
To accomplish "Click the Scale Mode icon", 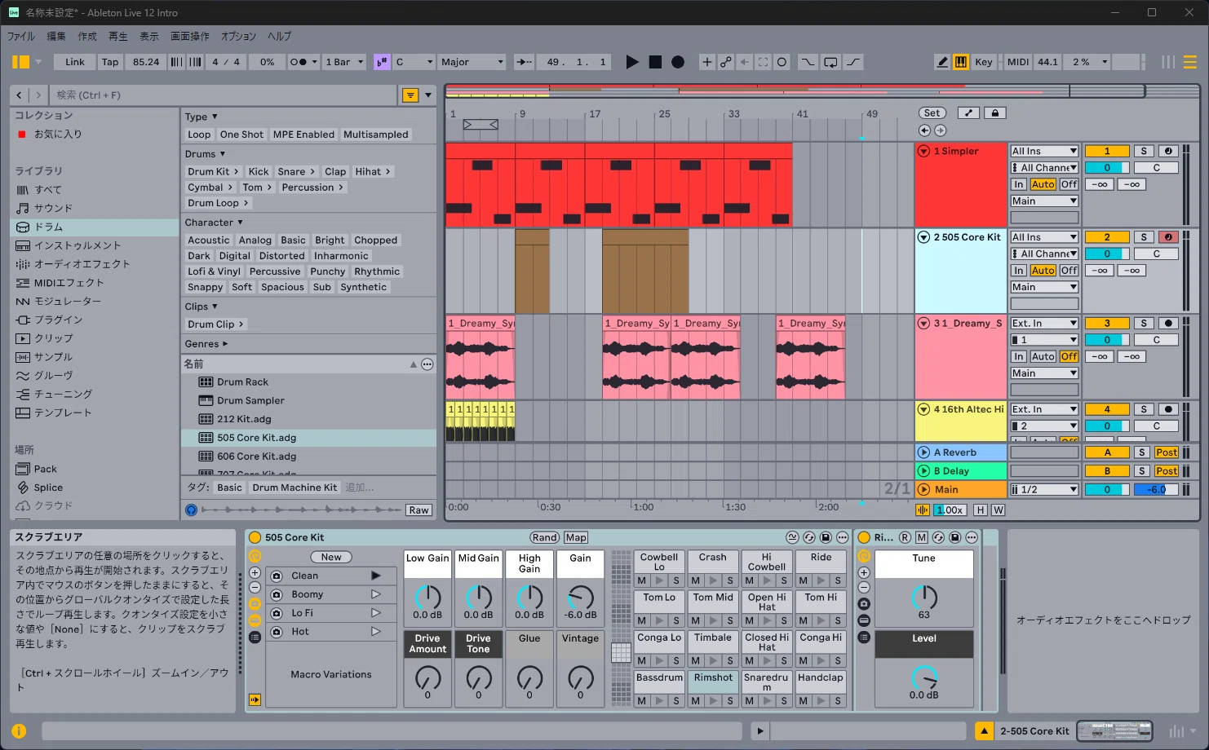I will pos(382,62).
